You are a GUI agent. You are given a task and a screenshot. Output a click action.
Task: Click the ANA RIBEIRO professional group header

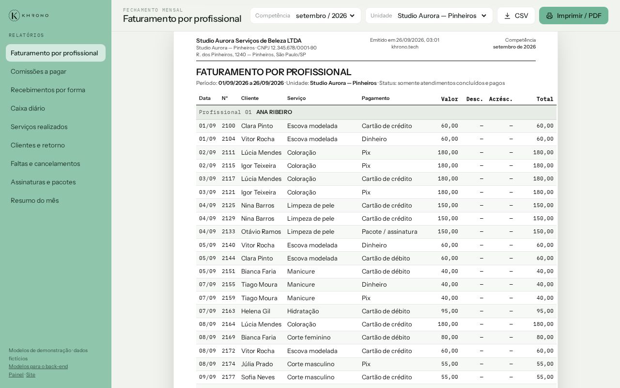[x=376, y=112]
